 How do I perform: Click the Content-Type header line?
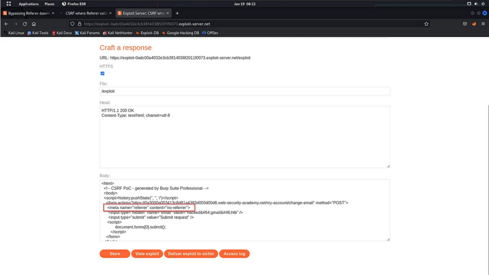136,115
